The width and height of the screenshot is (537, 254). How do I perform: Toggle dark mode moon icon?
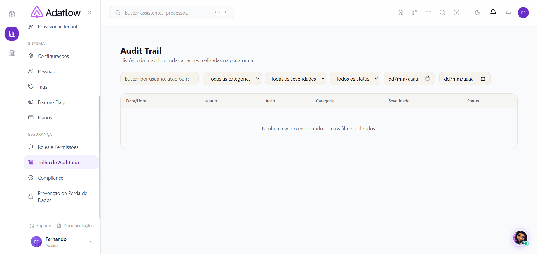[x=478, y=13]
